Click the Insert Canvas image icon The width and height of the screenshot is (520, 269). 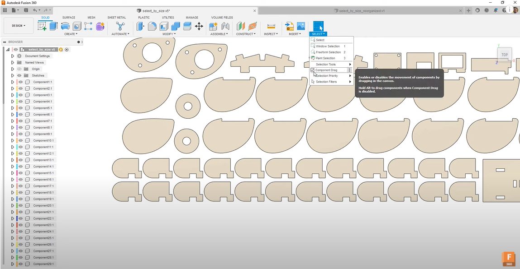[x=301, y=26]
